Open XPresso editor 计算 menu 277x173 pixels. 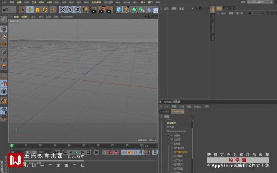pyautogui.click(x=206, y=106)
